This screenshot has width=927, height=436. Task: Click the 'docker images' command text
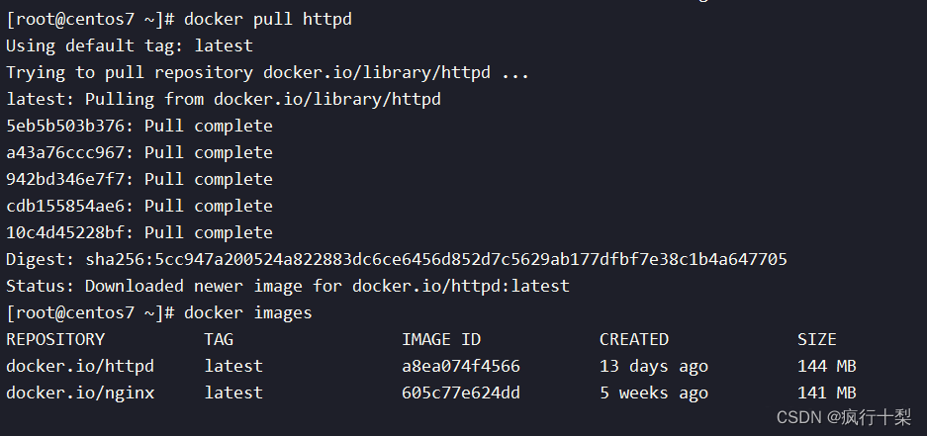coord(247,312)
